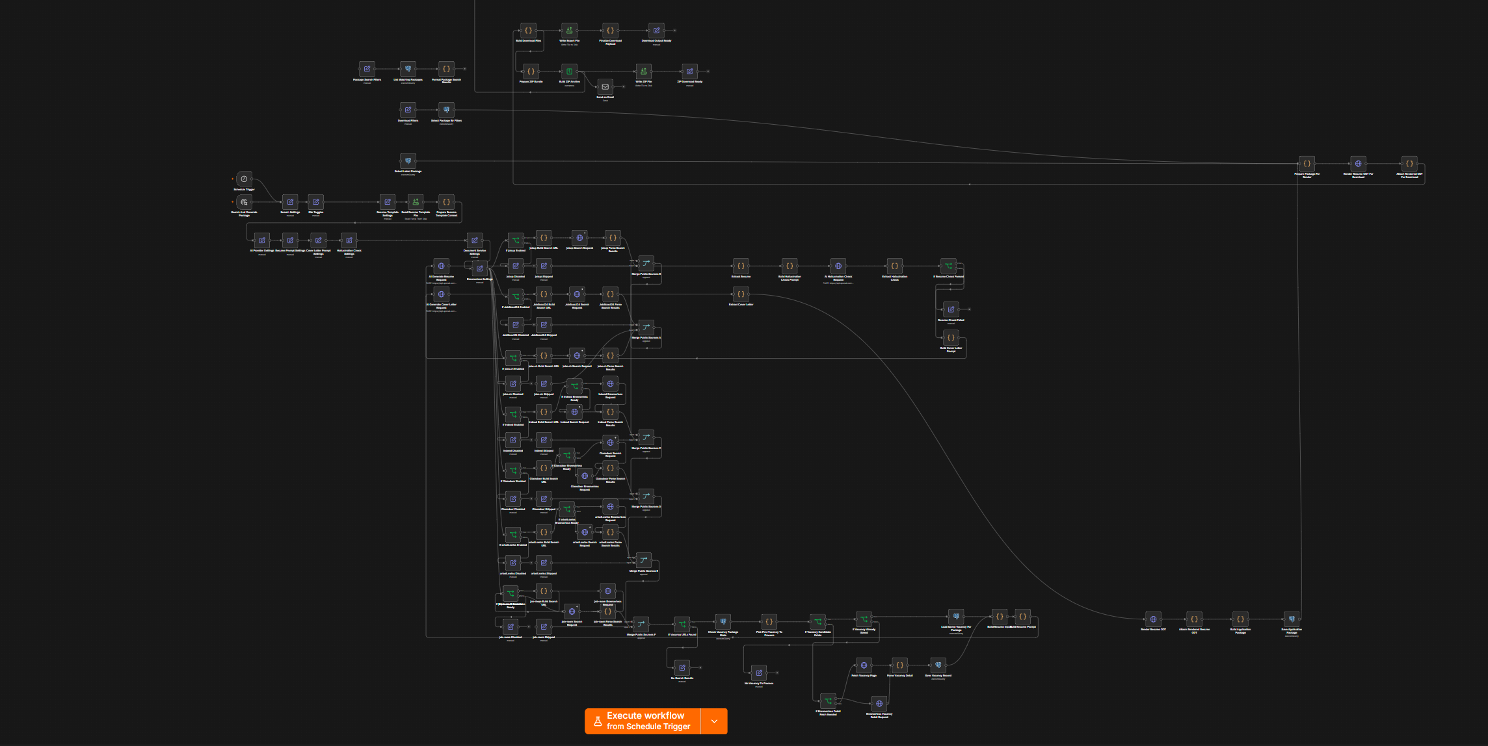The image size is (1488, 746).
Task: Click the Execute workflow button
Action: point(643,721)
